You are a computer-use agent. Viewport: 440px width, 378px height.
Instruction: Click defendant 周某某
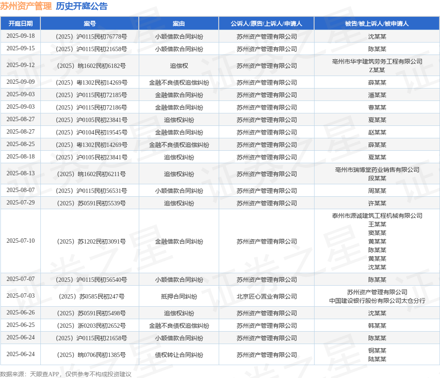pos(377,191)
